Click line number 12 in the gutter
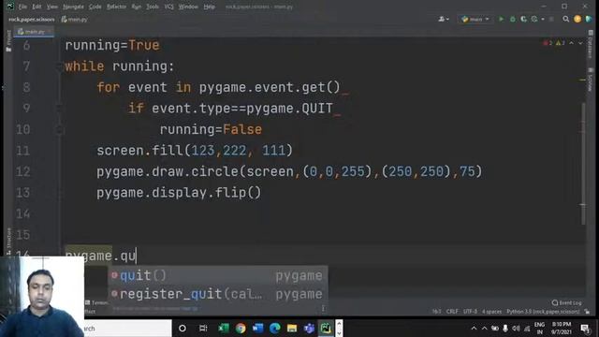 point(22,171)
